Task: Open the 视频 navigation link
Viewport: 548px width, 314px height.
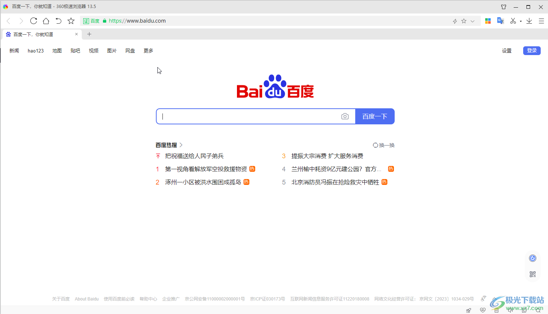Action: tap(93, 51)
